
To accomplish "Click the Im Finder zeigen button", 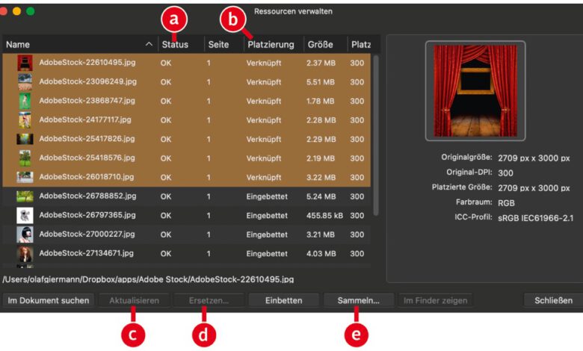I will tap(436, 300).
